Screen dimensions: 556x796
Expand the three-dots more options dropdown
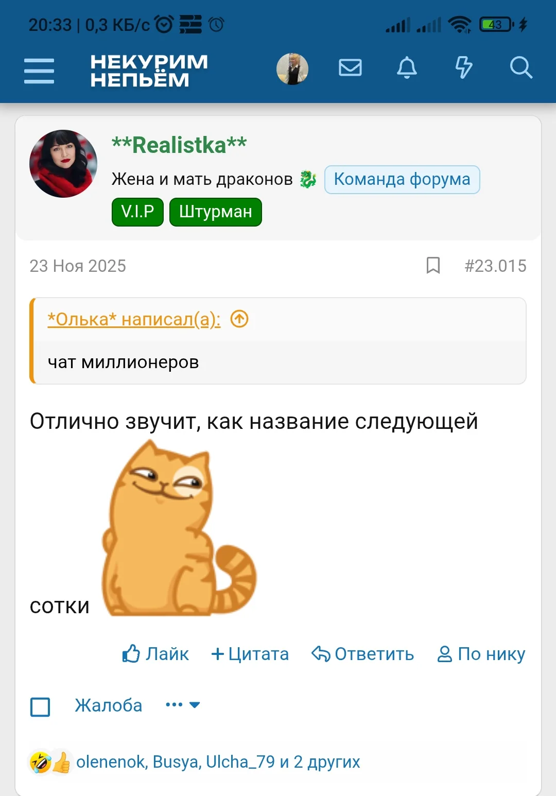[x=182, y=705]
